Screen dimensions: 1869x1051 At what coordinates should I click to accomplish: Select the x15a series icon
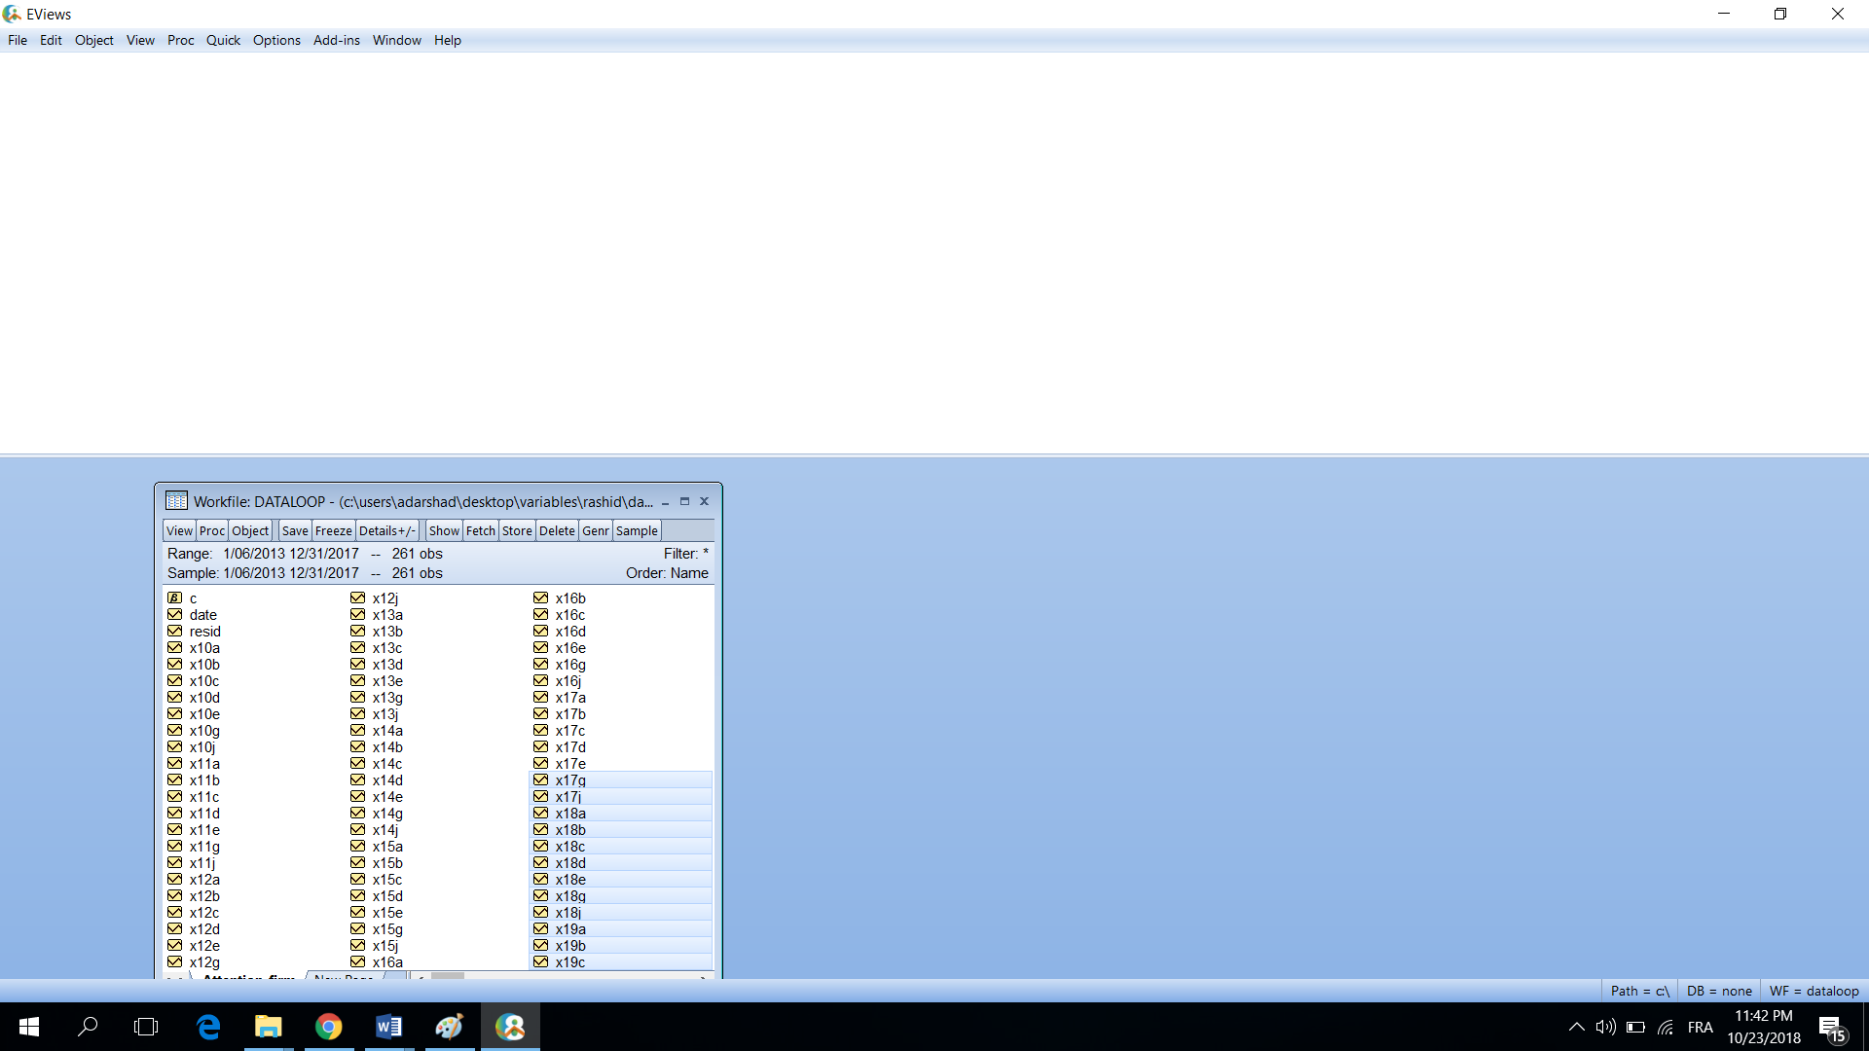(358, 846)
